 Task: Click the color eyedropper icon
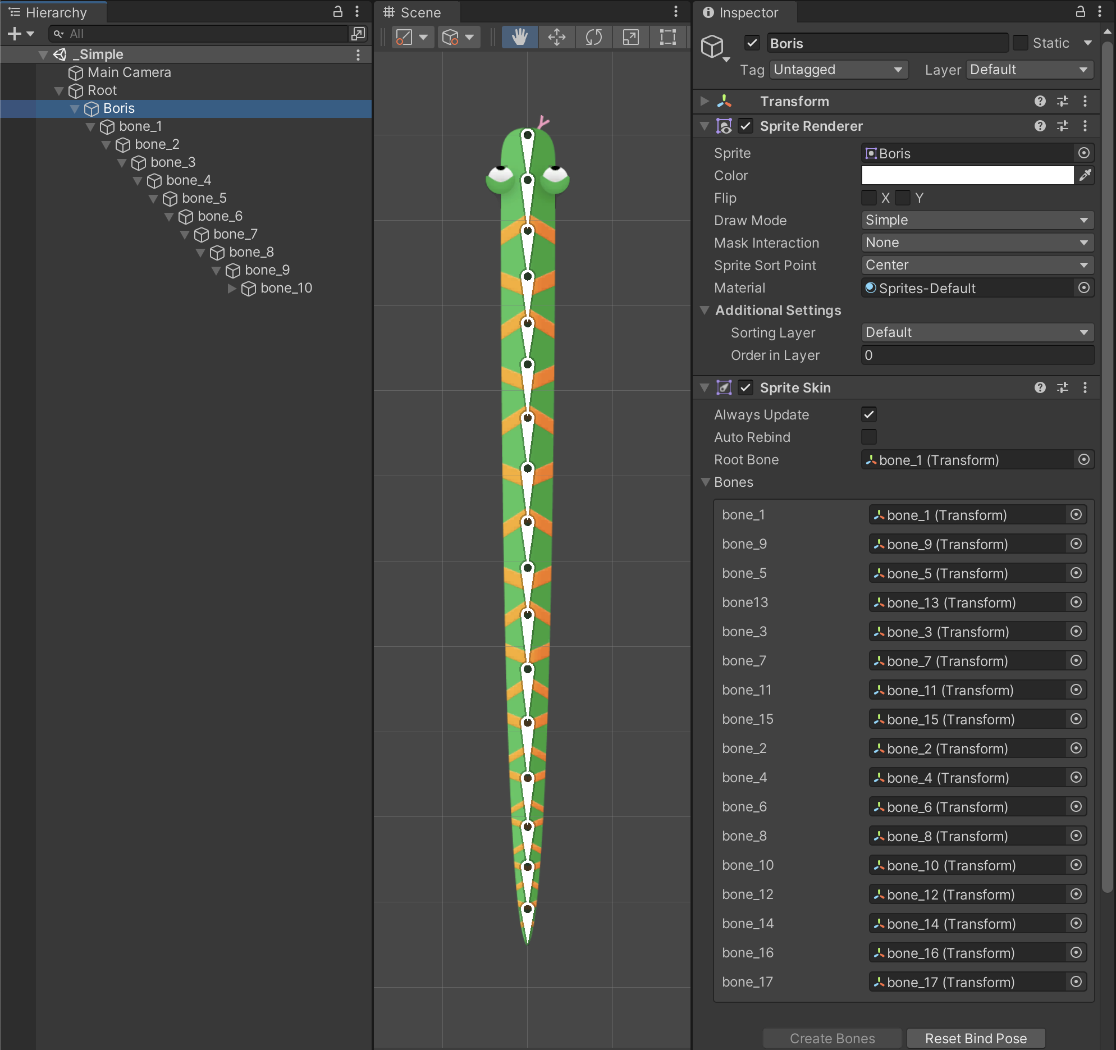point(1085,175)
